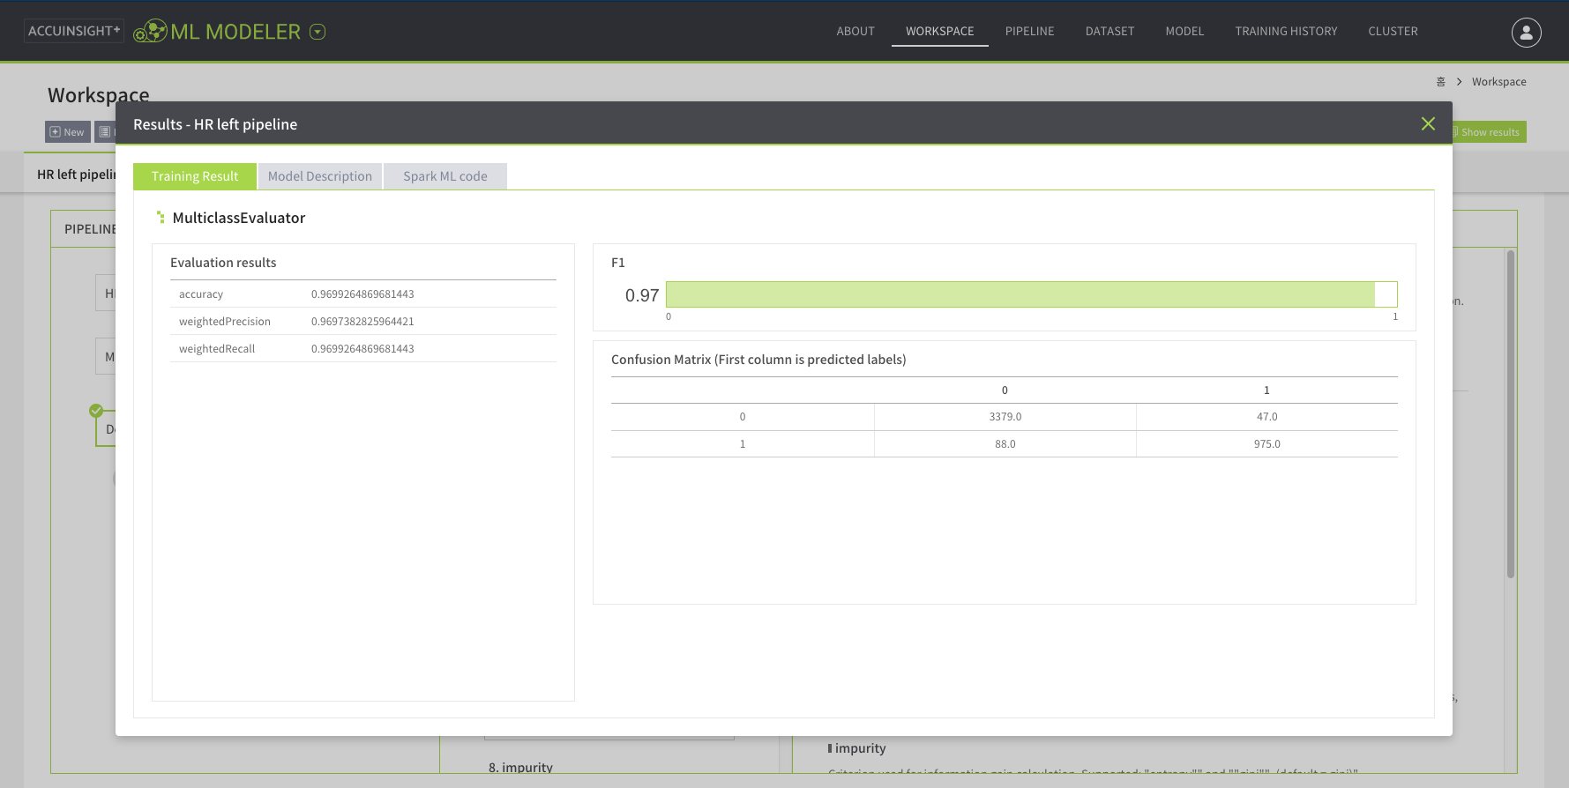This screenshot has width=1569, height=788.
Task: Click the ACCUINSIGHT+ logo
Action: (x=74, y=31)
